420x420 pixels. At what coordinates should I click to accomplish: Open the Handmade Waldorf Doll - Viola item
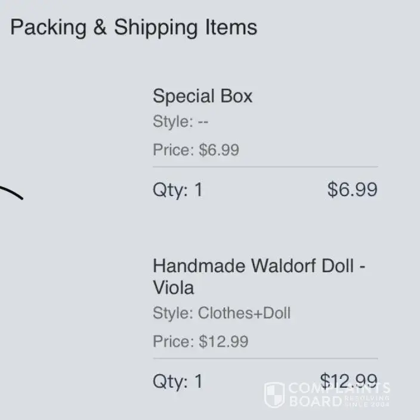point(259,276)
